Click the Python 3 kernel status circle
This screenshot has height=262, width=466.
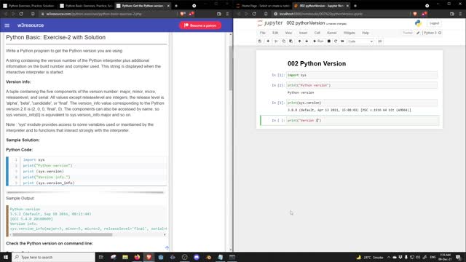440,33
